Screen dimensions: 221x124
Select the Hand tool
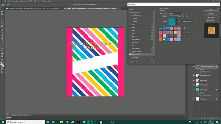pyautogui.click(x=2, y=54)
